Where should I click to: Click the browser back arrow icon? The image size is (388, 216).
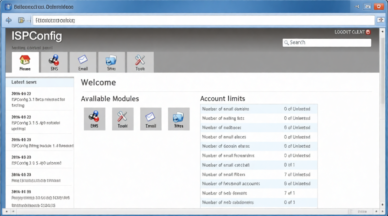(9, 20)
